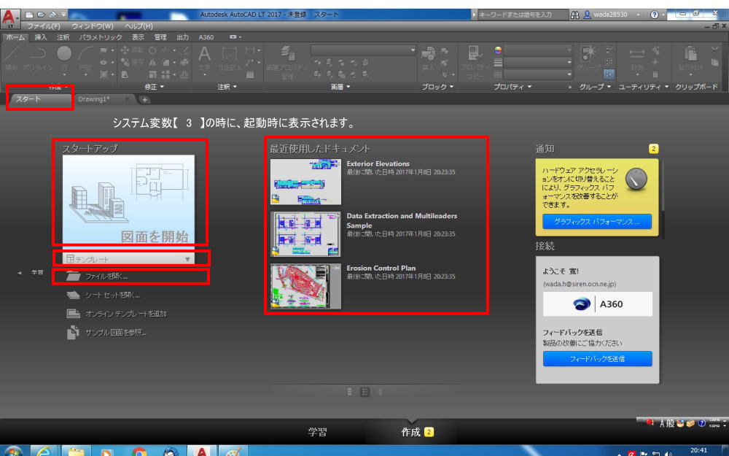Expand the 画層 panel dropdown
This screenshot has height=456, width=729.
[340, 87]
